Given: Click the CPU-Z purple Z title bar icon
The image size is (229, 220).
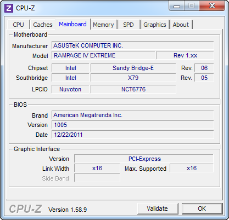Looking at the screenshot, I should (x=9, y=8).
